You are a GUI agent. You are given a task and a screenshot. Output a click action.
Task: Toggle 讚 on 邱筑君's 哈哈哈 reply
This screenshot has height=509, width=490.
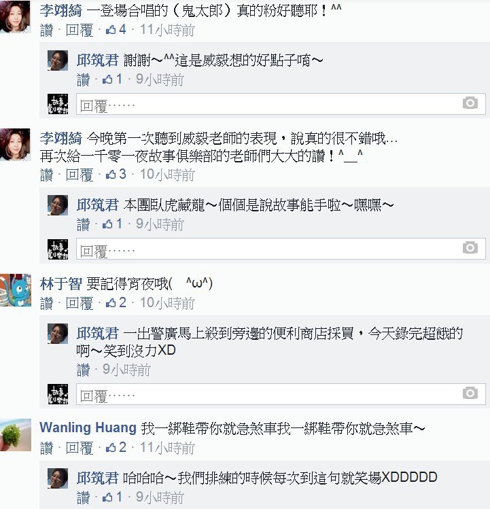[x=83, y=497]
